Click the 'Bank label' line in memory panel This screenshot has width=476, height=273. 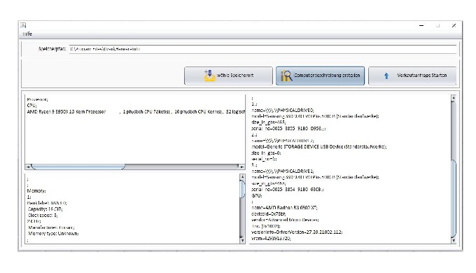[x=47, y=203]
